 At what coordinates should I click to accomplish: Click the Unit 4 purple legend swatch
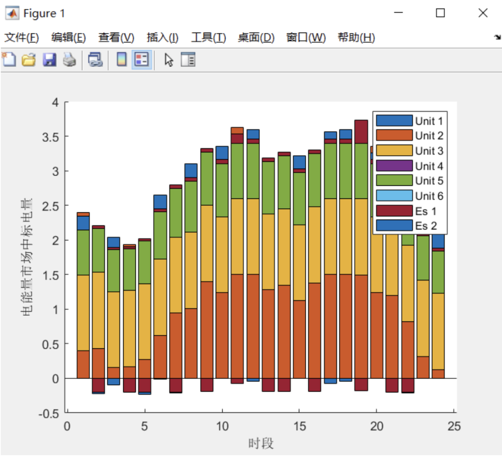pos(394,166)
